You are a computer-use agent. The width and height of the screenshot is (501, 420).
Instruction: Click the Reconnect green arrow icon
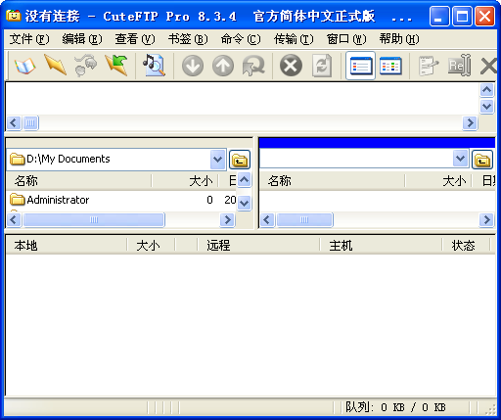tap(116, 66)
